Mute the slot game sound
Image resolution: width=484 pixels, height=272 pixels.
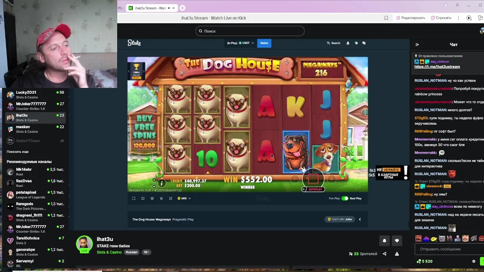coord(154,186)
